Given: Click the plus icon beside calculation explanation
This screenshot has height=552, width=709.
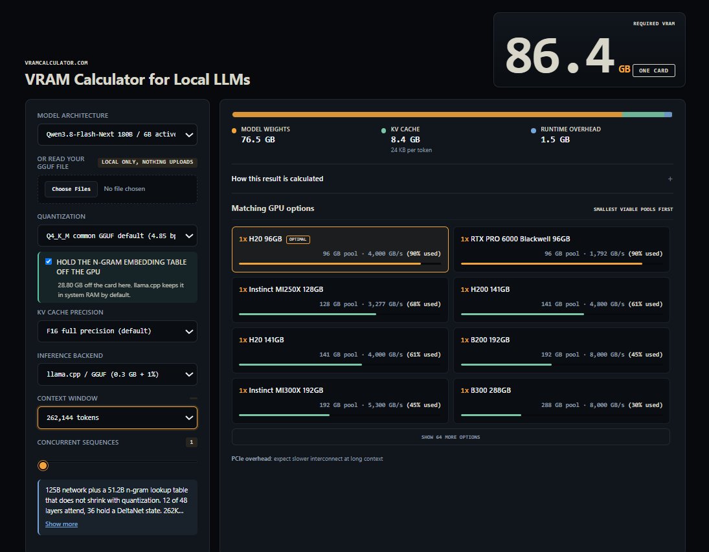Looking at the screenshot, I should click(x=670, y=179).
